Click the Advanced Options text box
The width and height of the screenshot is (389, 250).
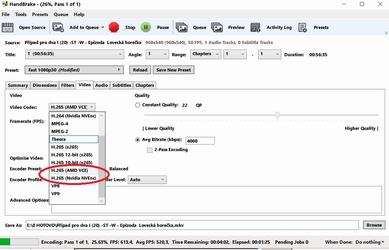(x=217, y=200)
